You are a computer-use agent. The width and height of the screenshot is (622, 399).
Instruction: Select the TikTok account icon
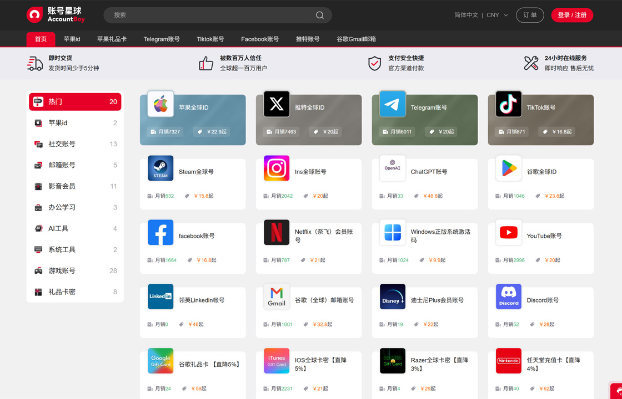(509, 104)
